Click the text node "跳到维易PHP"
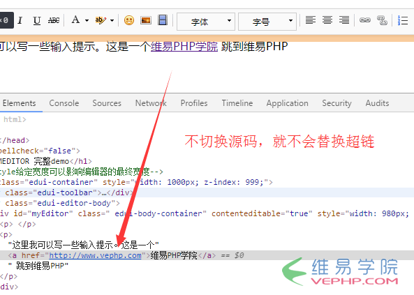 click(38, 266)
